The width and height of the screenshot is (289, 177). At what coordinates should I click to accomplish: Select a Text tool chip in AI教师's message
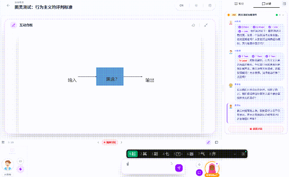coord(243,56)
